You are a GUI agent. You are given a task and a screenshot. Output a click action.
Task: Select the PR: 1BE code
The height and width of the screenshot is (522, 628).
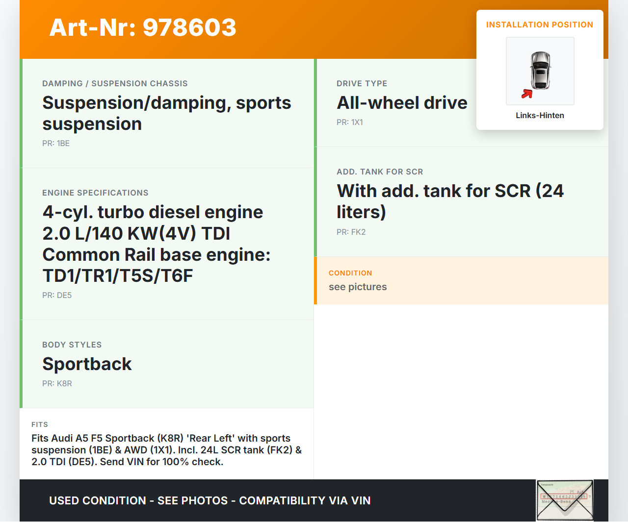coord(56,143)
